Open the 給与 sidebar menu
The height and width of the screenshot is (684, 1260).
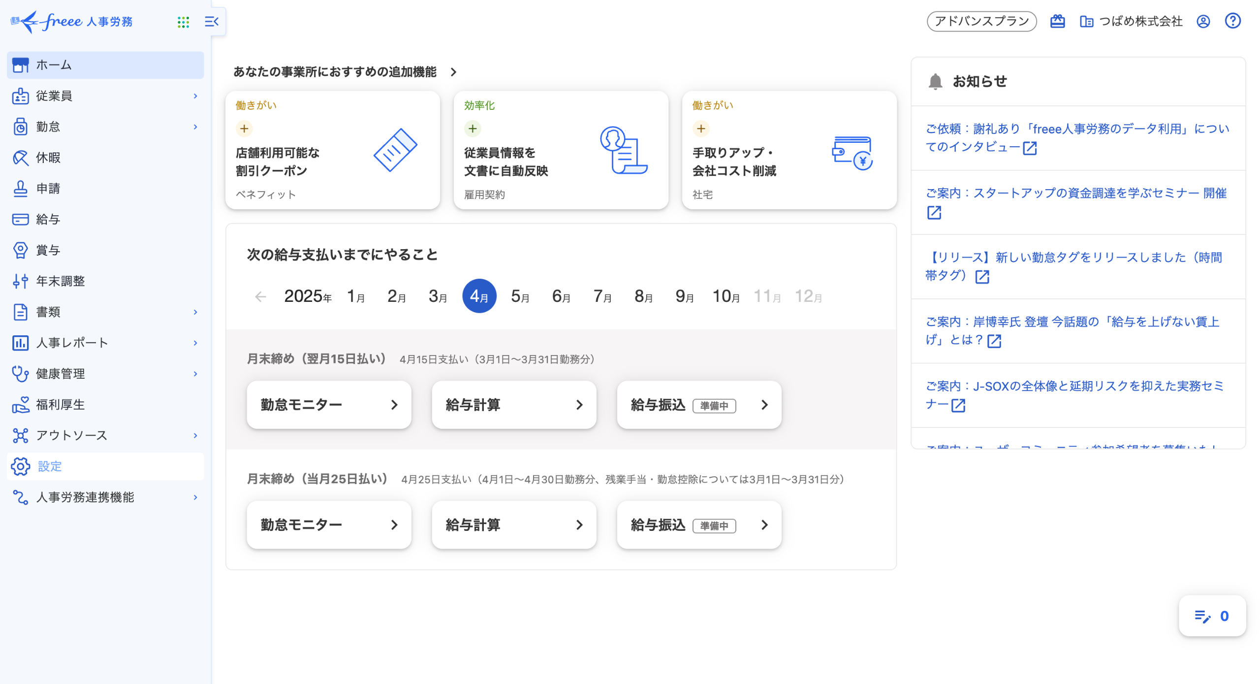[48, 219]
